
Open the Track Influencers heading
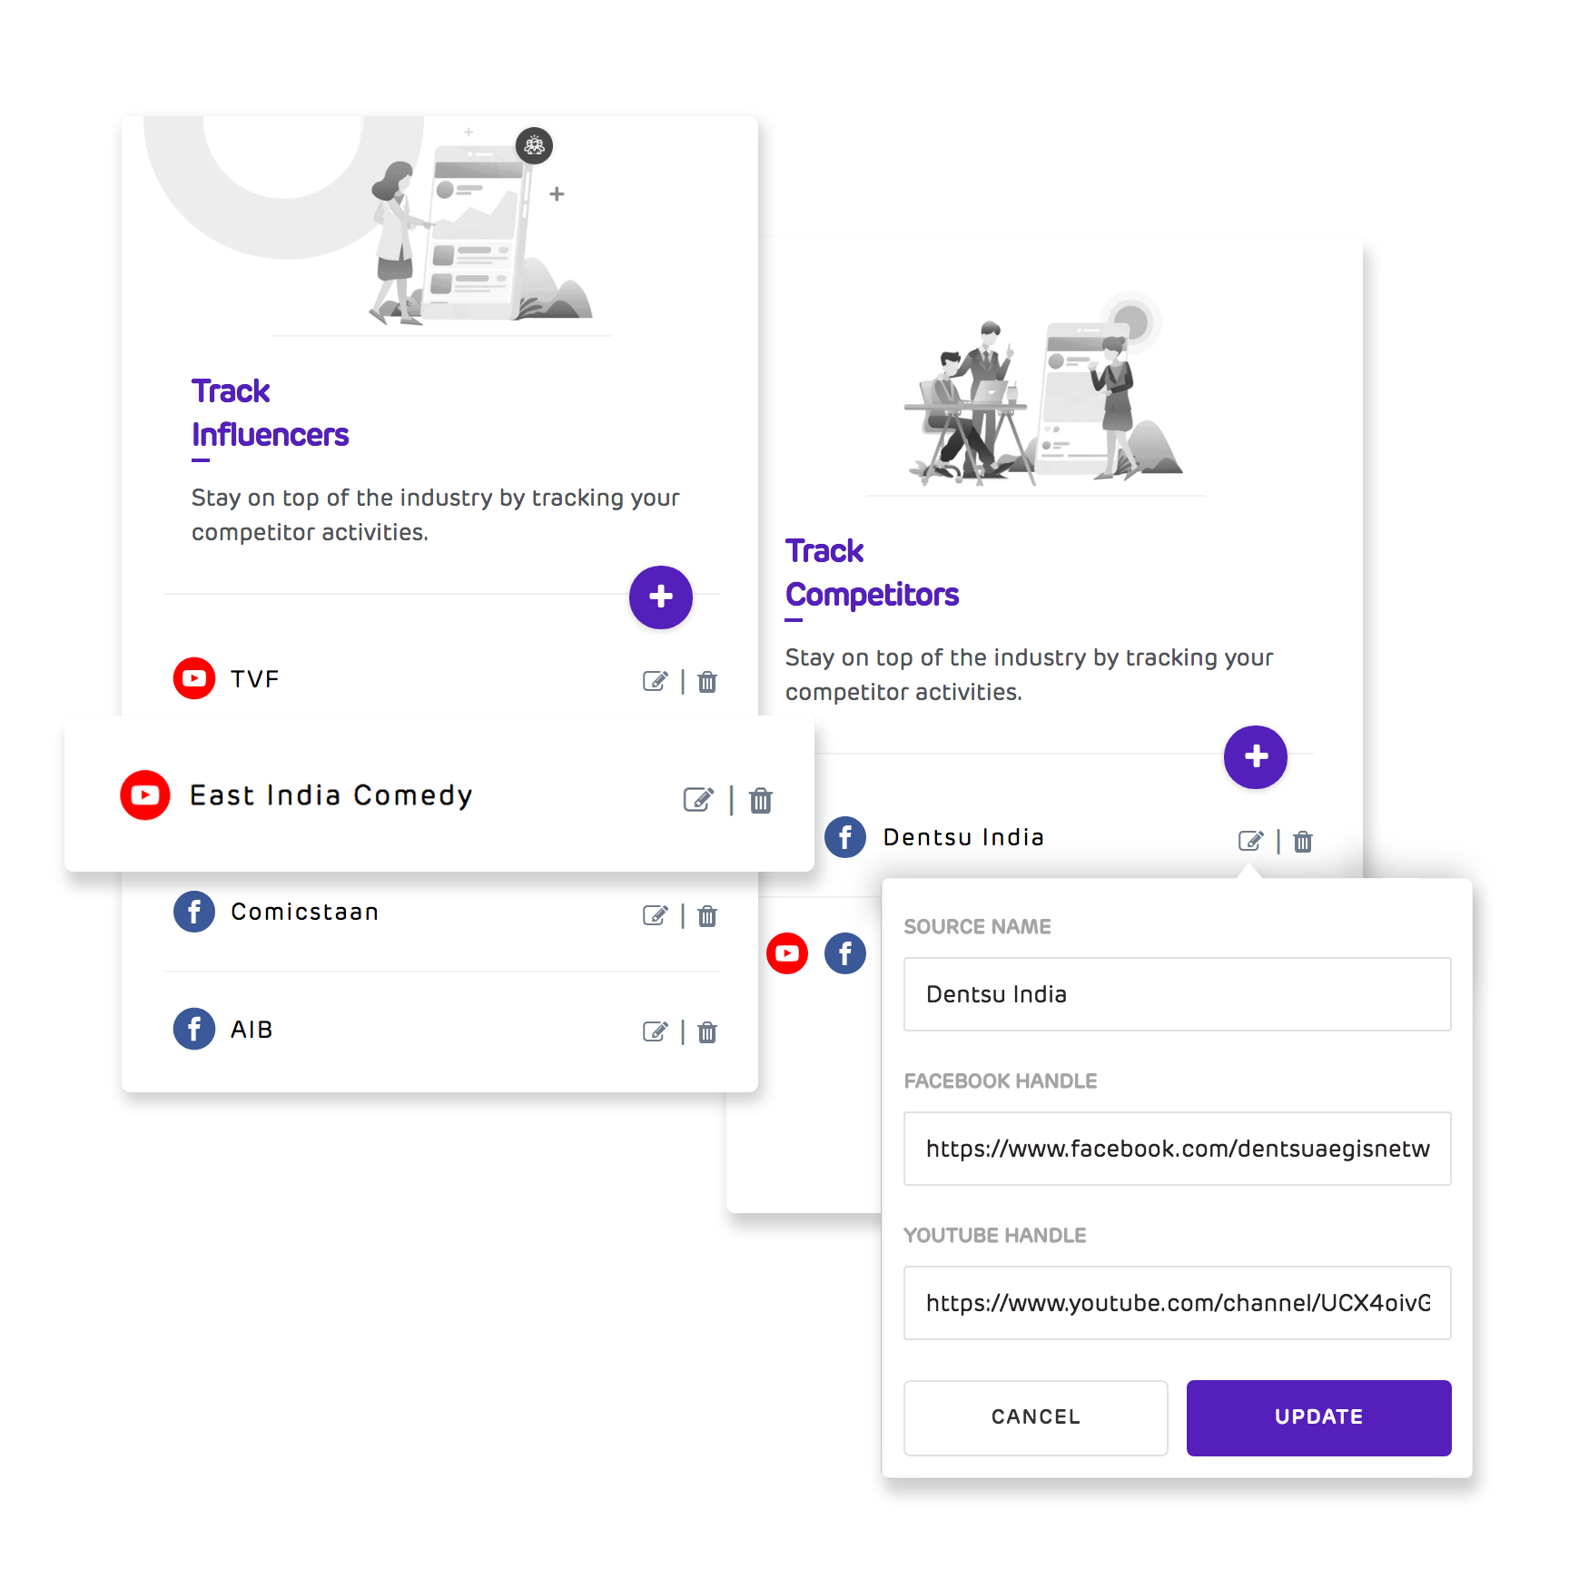coord(270,413)
